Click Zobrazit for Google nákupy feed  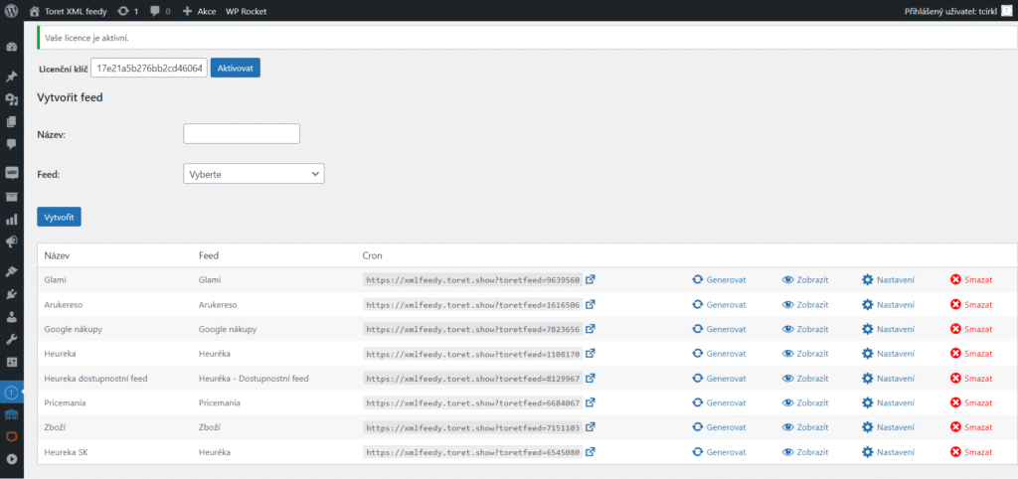tap(805, 329)
